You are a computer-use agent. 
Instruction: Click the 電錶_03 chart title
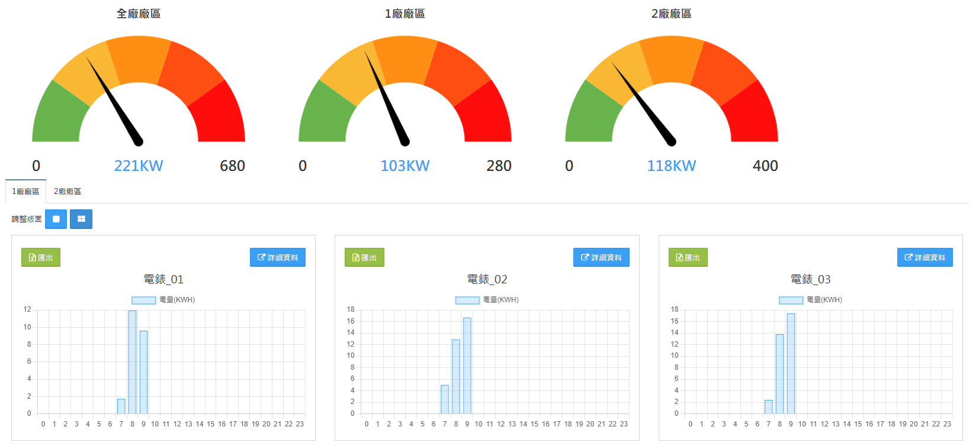811,279
